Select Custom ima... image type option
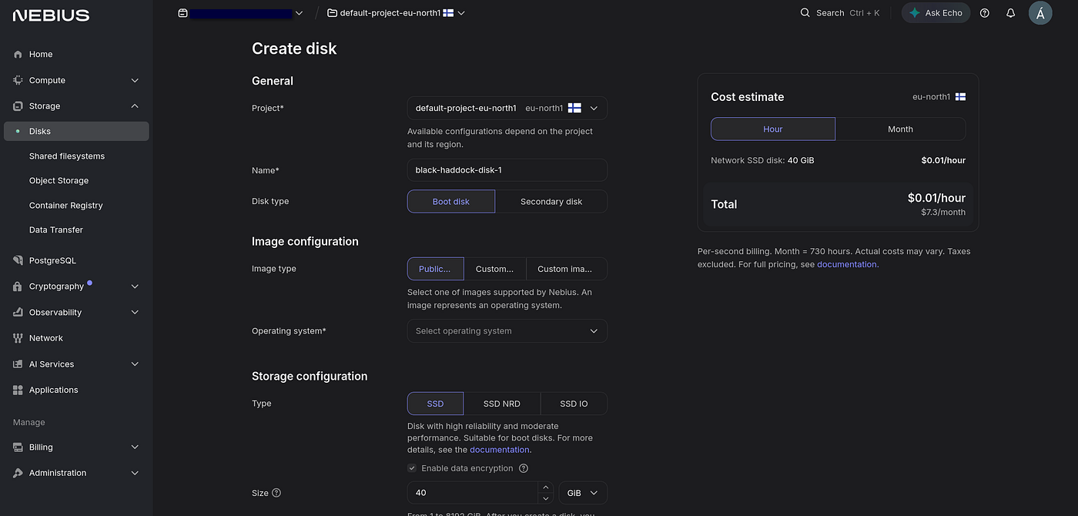This screenshot has width=1078, height=516. 567,269
